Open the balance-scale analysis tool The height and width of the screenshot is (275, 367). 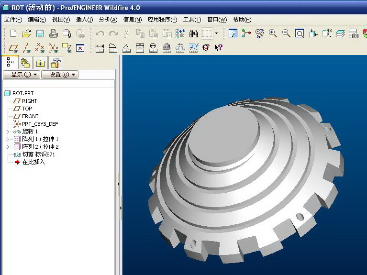coord(180,48)
